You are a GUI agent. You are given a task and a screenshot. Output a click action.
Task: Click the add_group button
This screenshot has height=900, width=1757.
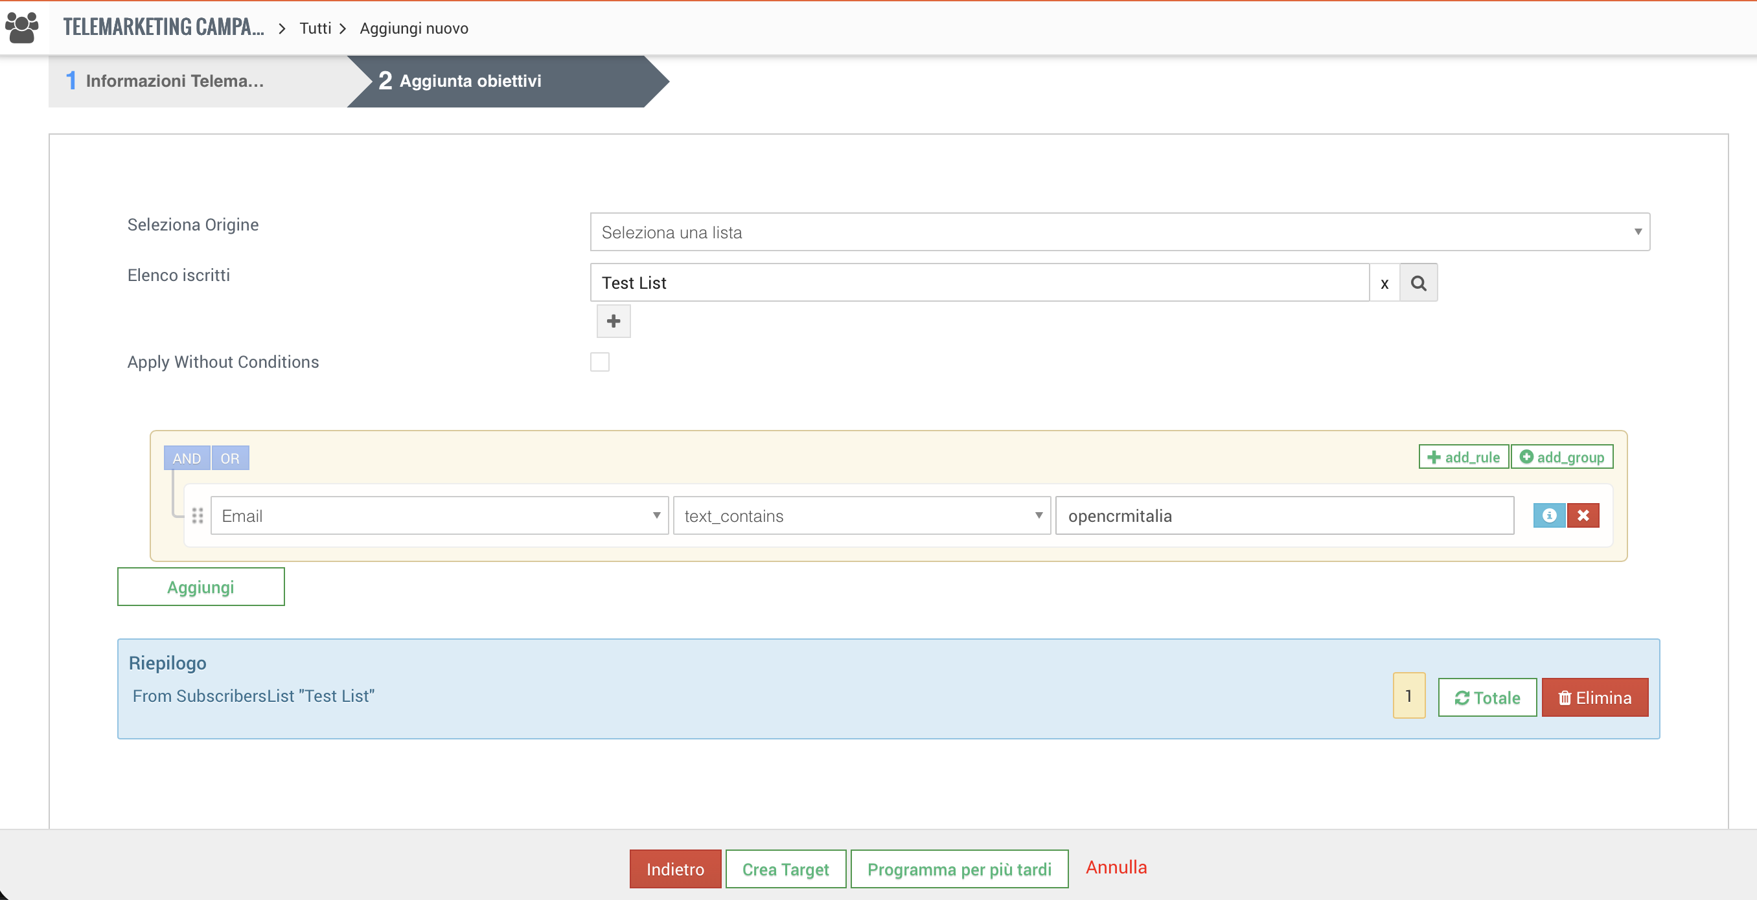click(1562, 457)
